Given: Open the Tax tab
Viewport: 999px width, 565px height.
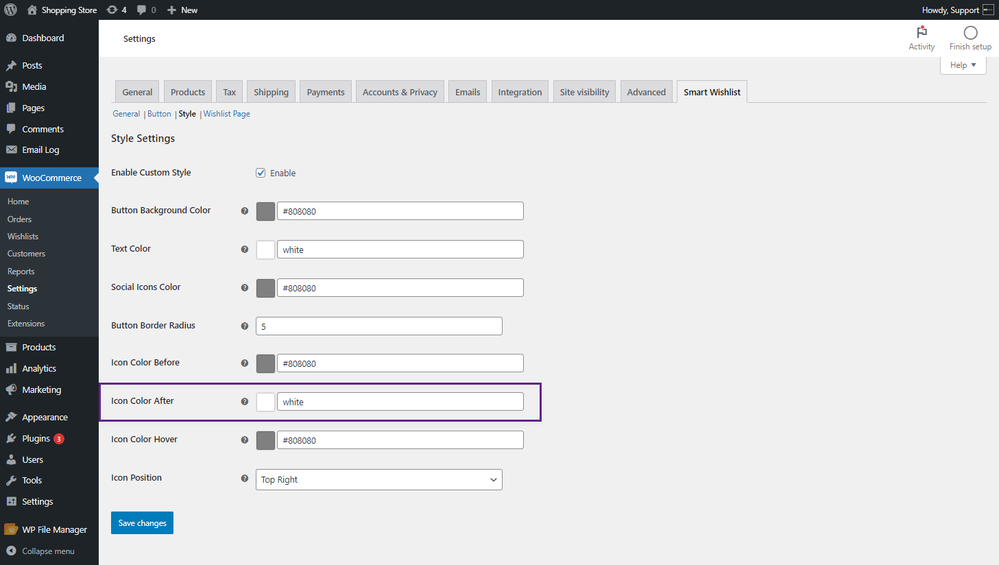Looking at the screenshot, I should point(229,92).
